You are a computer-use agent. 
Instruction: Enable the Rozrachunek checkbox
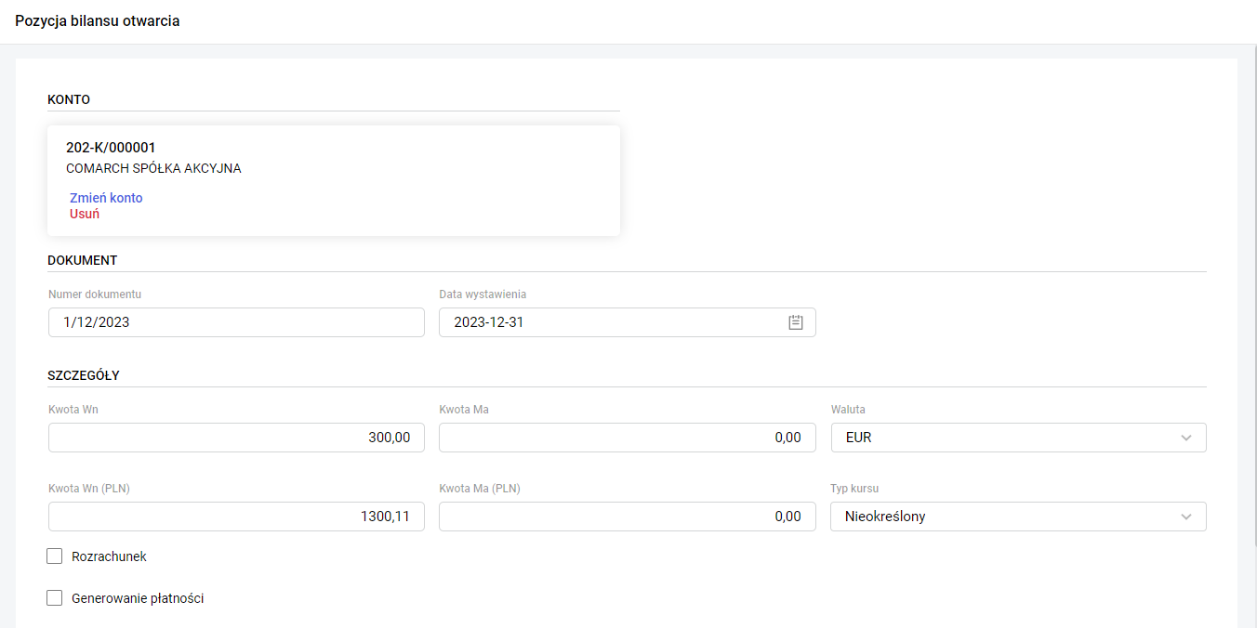point(55,556)
